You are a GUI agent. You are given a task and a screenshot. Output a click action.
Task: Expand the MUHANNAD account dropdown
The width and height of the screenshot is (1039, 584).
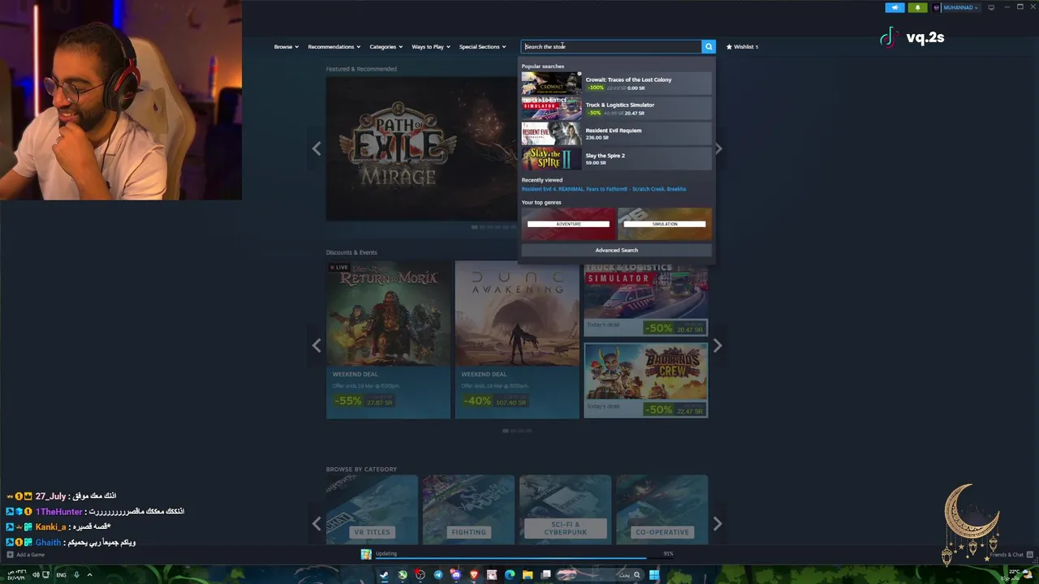coord(976,7)
